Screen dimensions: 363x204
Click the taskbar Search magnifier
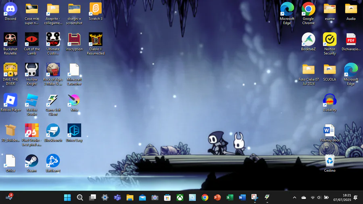point(80,198)
